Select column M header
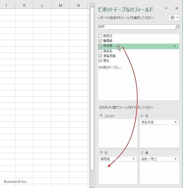This screenshot has height=188, width=183. tap(61, 6)
